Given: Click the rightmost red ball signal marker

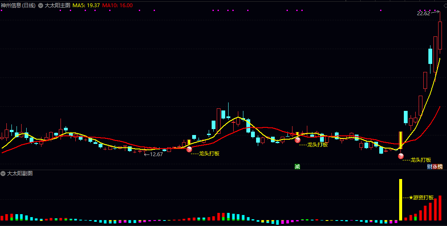Looking at the screenshot, I should (401, 156).
